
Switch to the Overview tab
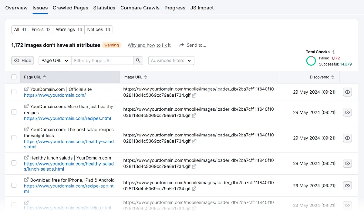(16, 8)
